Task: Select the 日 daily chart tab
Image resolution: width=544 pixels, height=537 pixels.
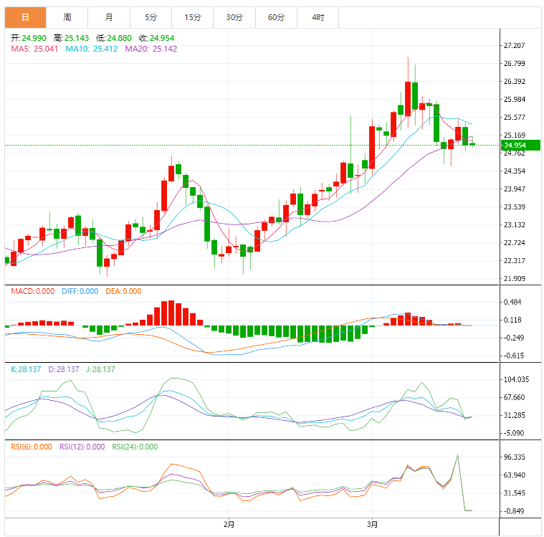Action: pos(25,17)
